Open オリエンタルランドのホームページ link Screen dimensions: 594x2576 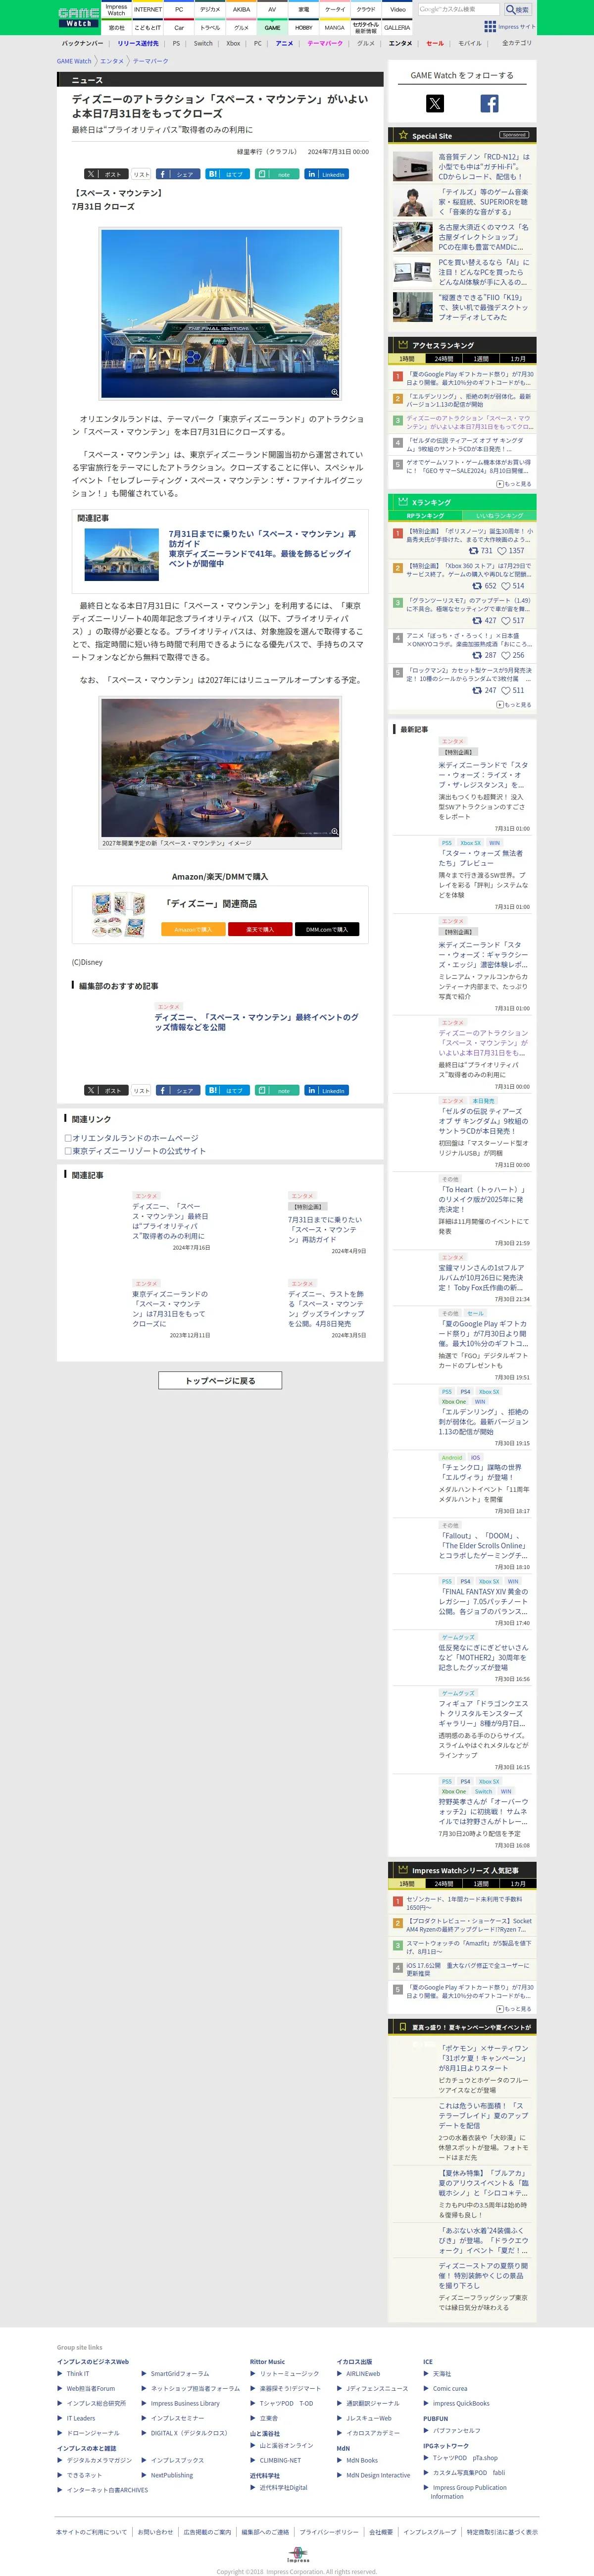click(135, 1138)
